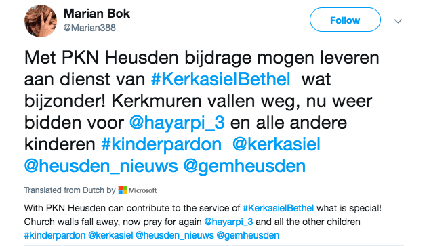Click the Follow button
429x246 pixels.
(345, 20)
